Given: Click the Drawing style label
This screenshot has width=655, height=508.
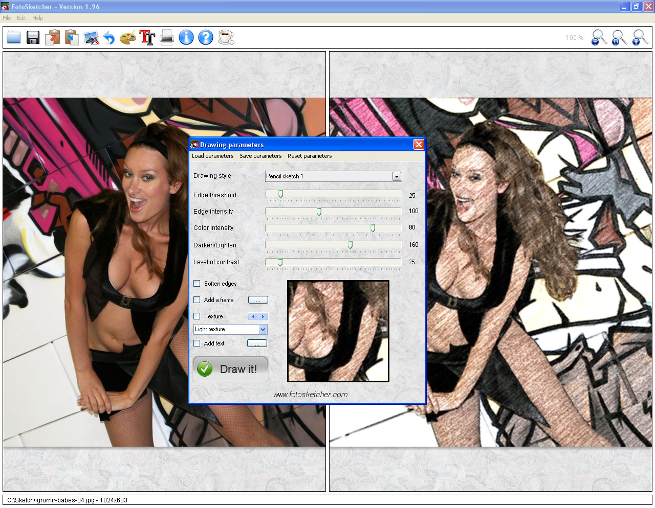Looking at the screenshot, I should pyautogui.click(x=212, y=176).
